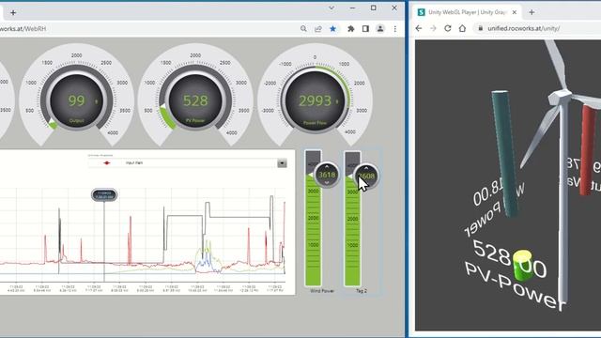Click the zoom magnifier icon in address bar
Viewport: 601px width, 338px height.
(x=303, y=29)
